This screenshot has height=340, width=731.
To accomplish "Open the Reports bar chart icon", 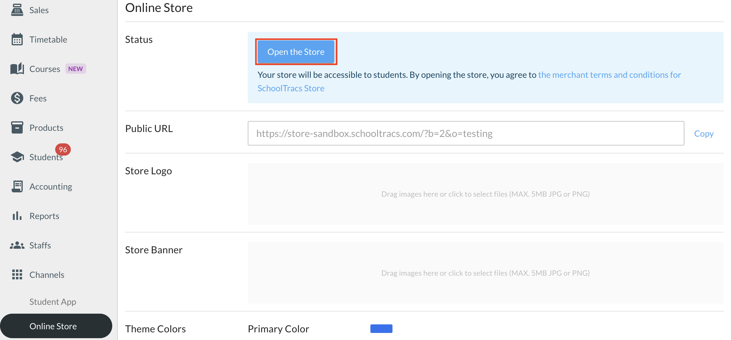I will pyautogui.click(x=17, y=216).
